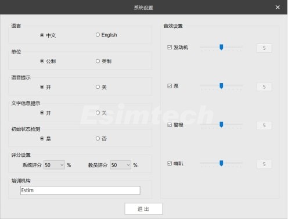Select 是 for initial state detection
Screen dimensions: 288x219
click(x=42, y=138)
